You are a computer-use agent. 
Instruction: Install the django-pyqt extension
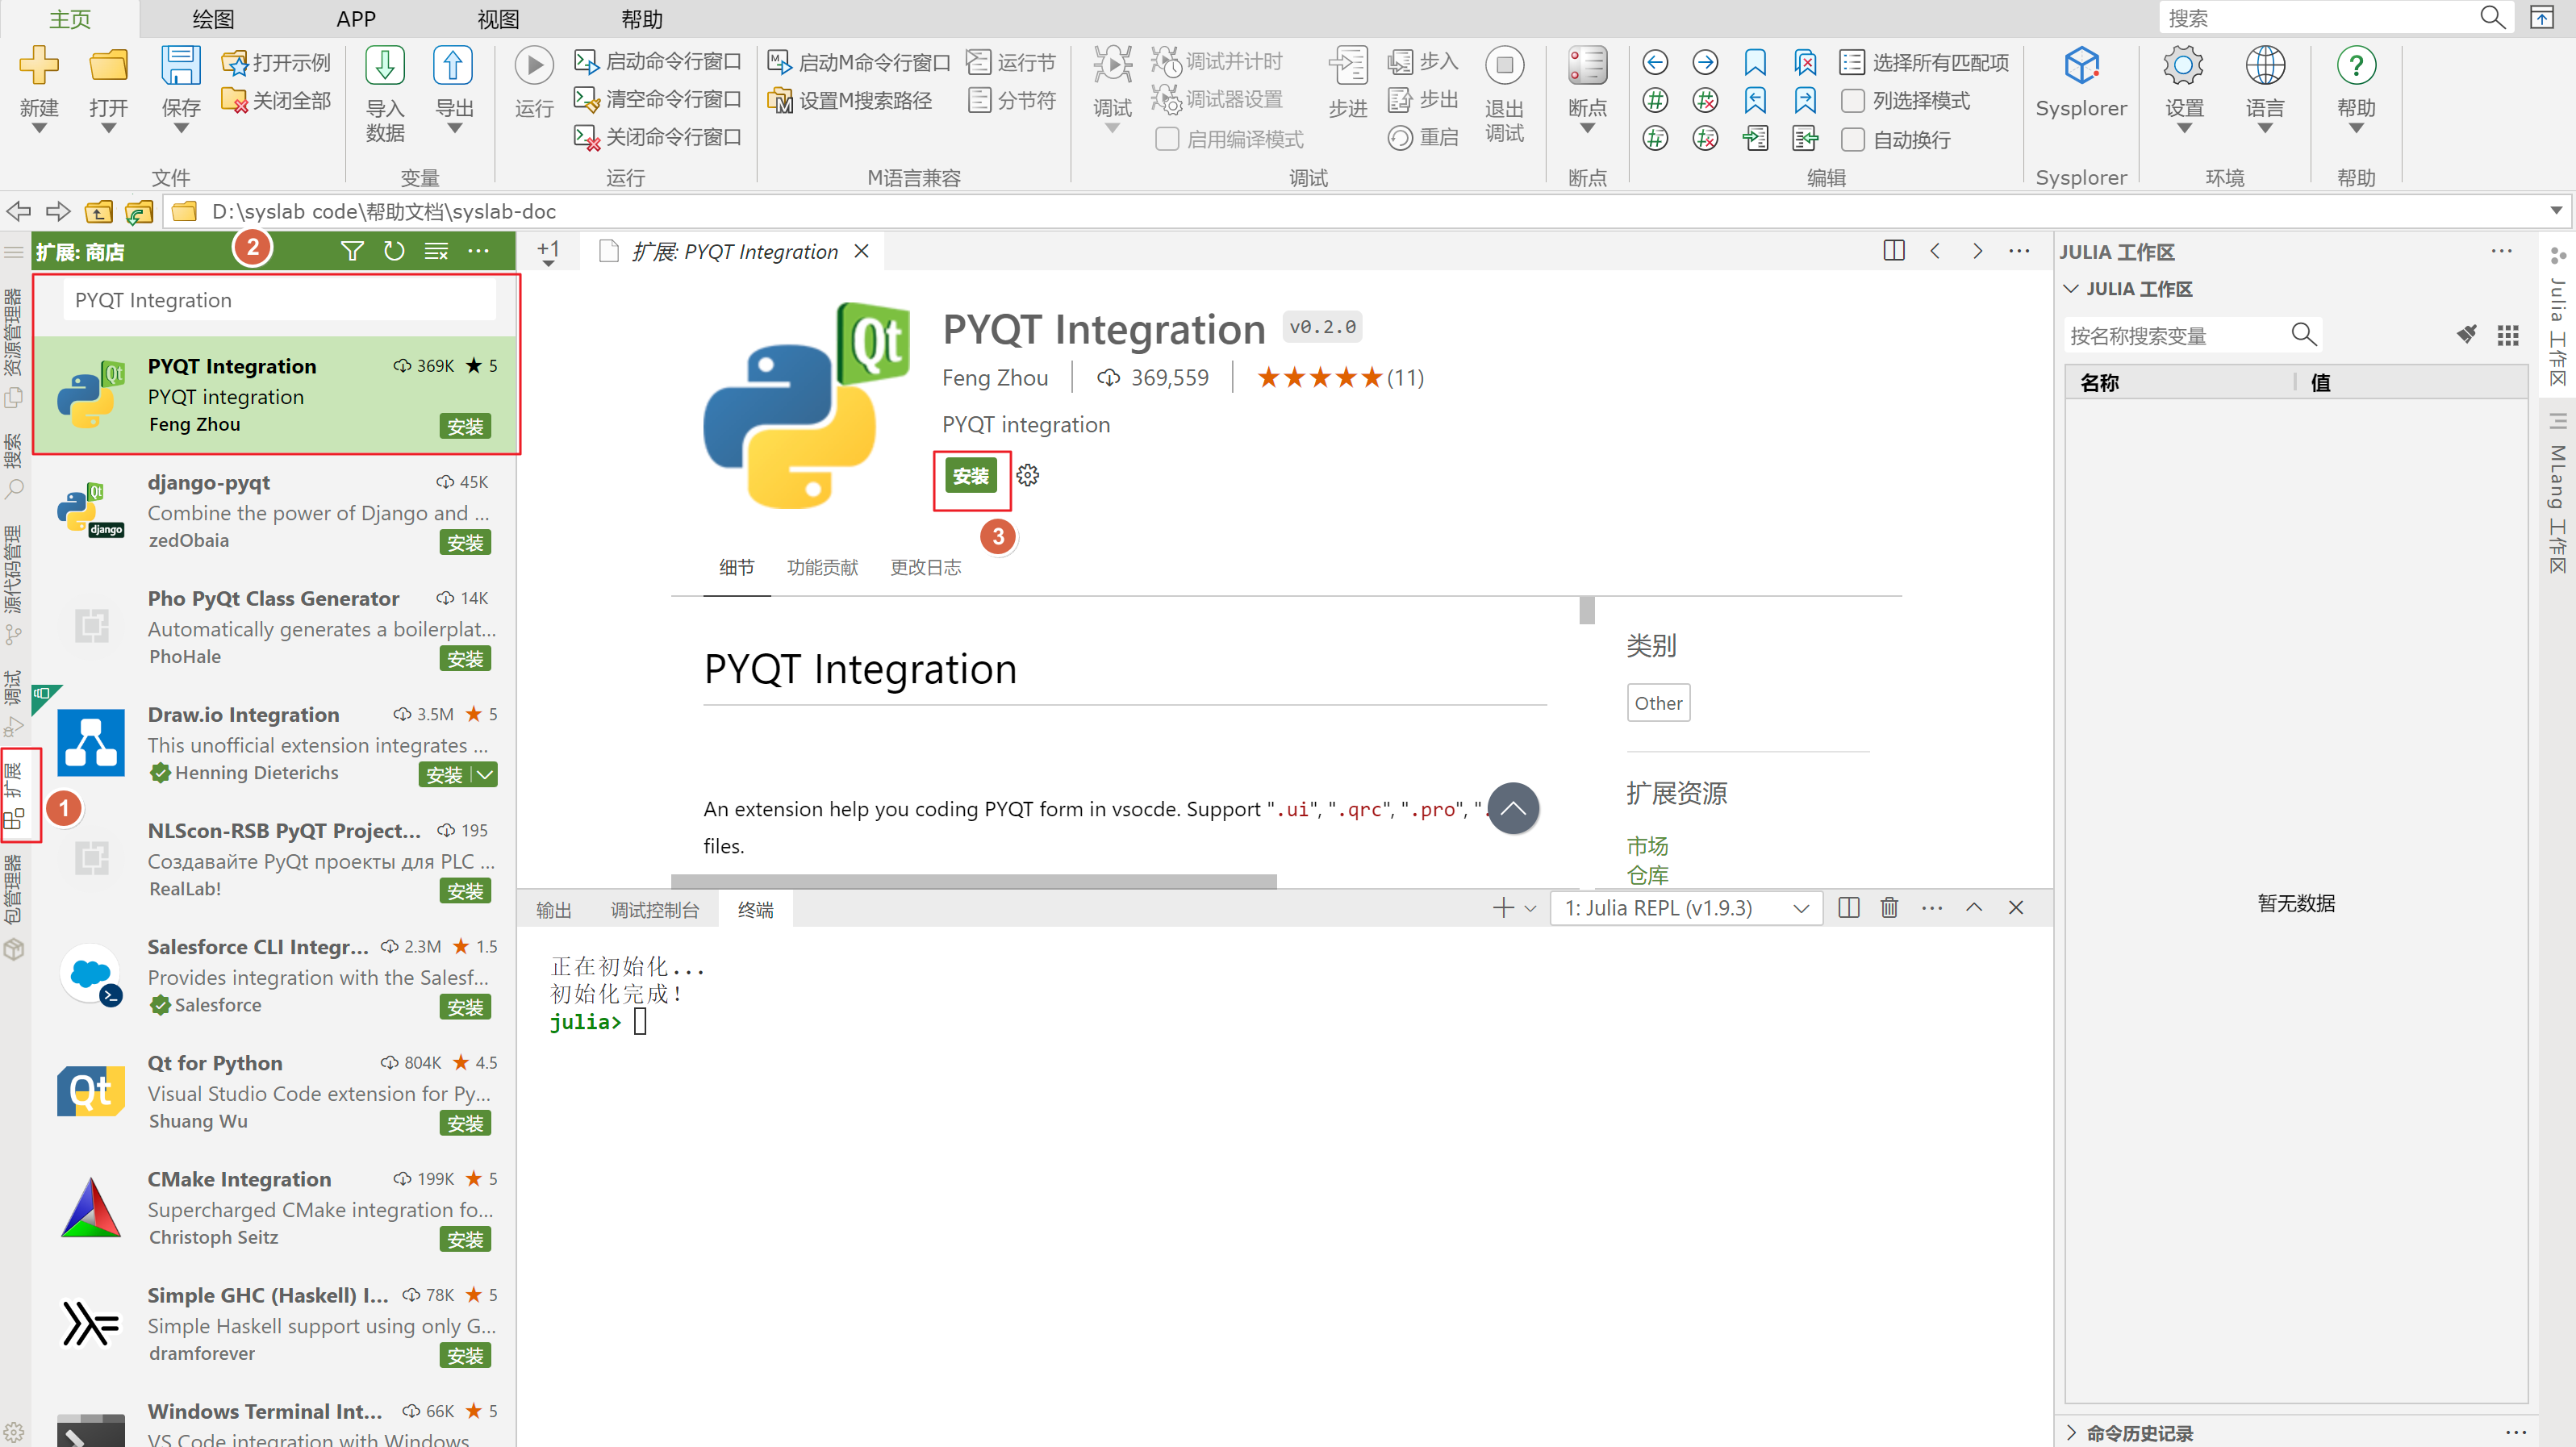(x=465, y=542)
